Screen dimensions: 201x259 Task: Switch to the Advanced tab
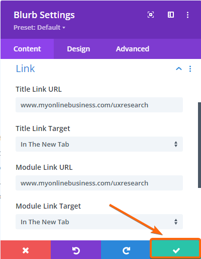133,49
